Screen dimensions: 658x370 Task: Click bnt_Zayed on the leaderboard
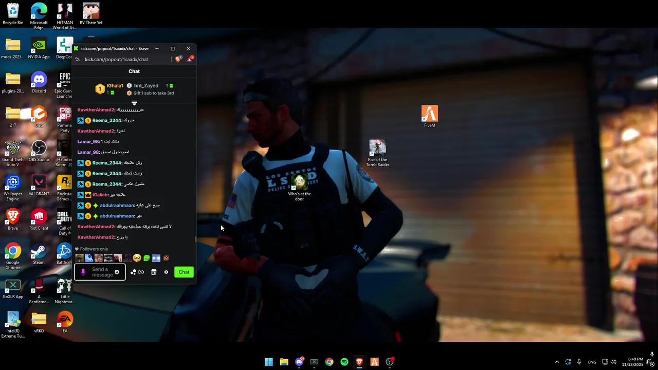pyautogui.click(x=146, y=86)
